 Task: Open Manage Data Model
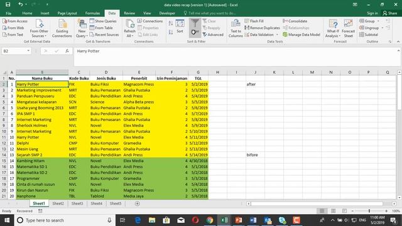point(301,35)
